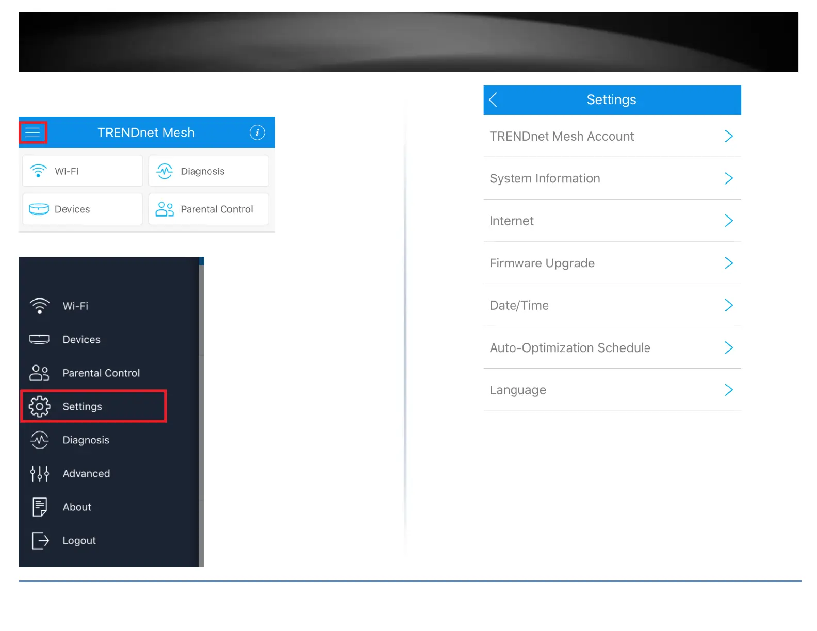Open the hamburger menu in TRENDnet Mesh header
This screenshot has width=817, height=631.
tap(32, 132)
